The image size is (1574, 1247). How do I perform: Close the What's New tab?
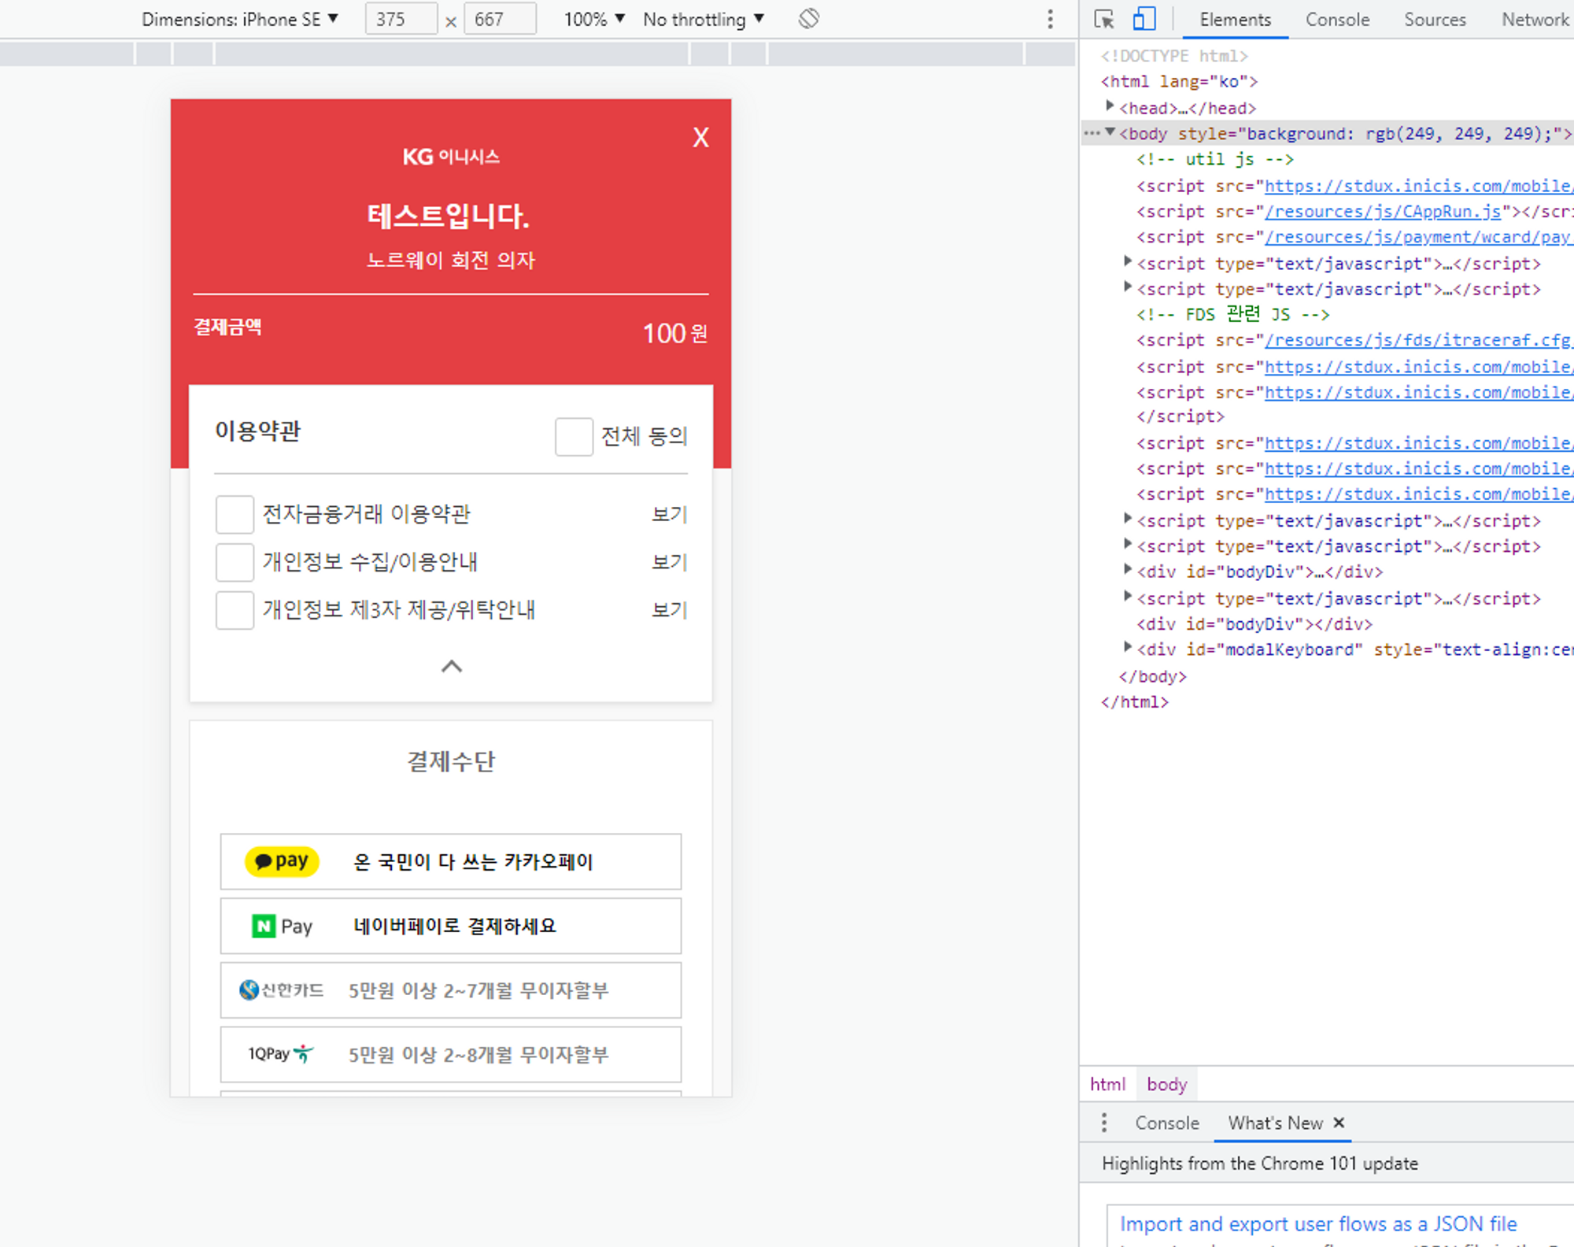tap(1339, 1123)
